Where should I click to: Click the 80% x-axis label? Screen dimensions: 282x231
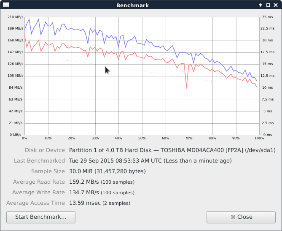tap(212, 138)
